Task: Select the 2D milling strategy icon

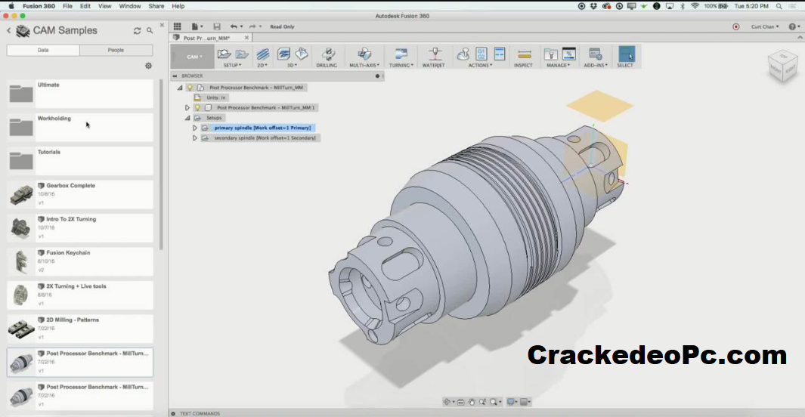Action: tap(263, 54)
